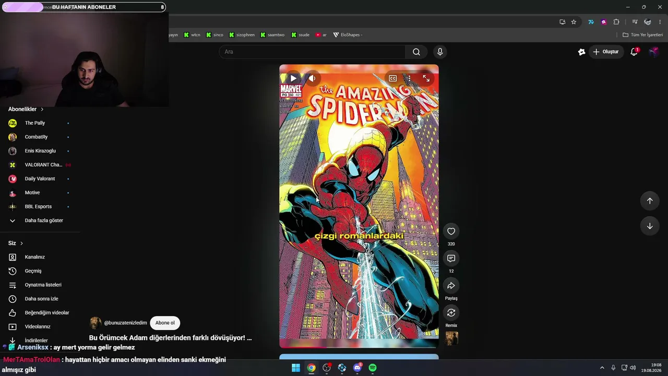Mute the short's audio

312,78
